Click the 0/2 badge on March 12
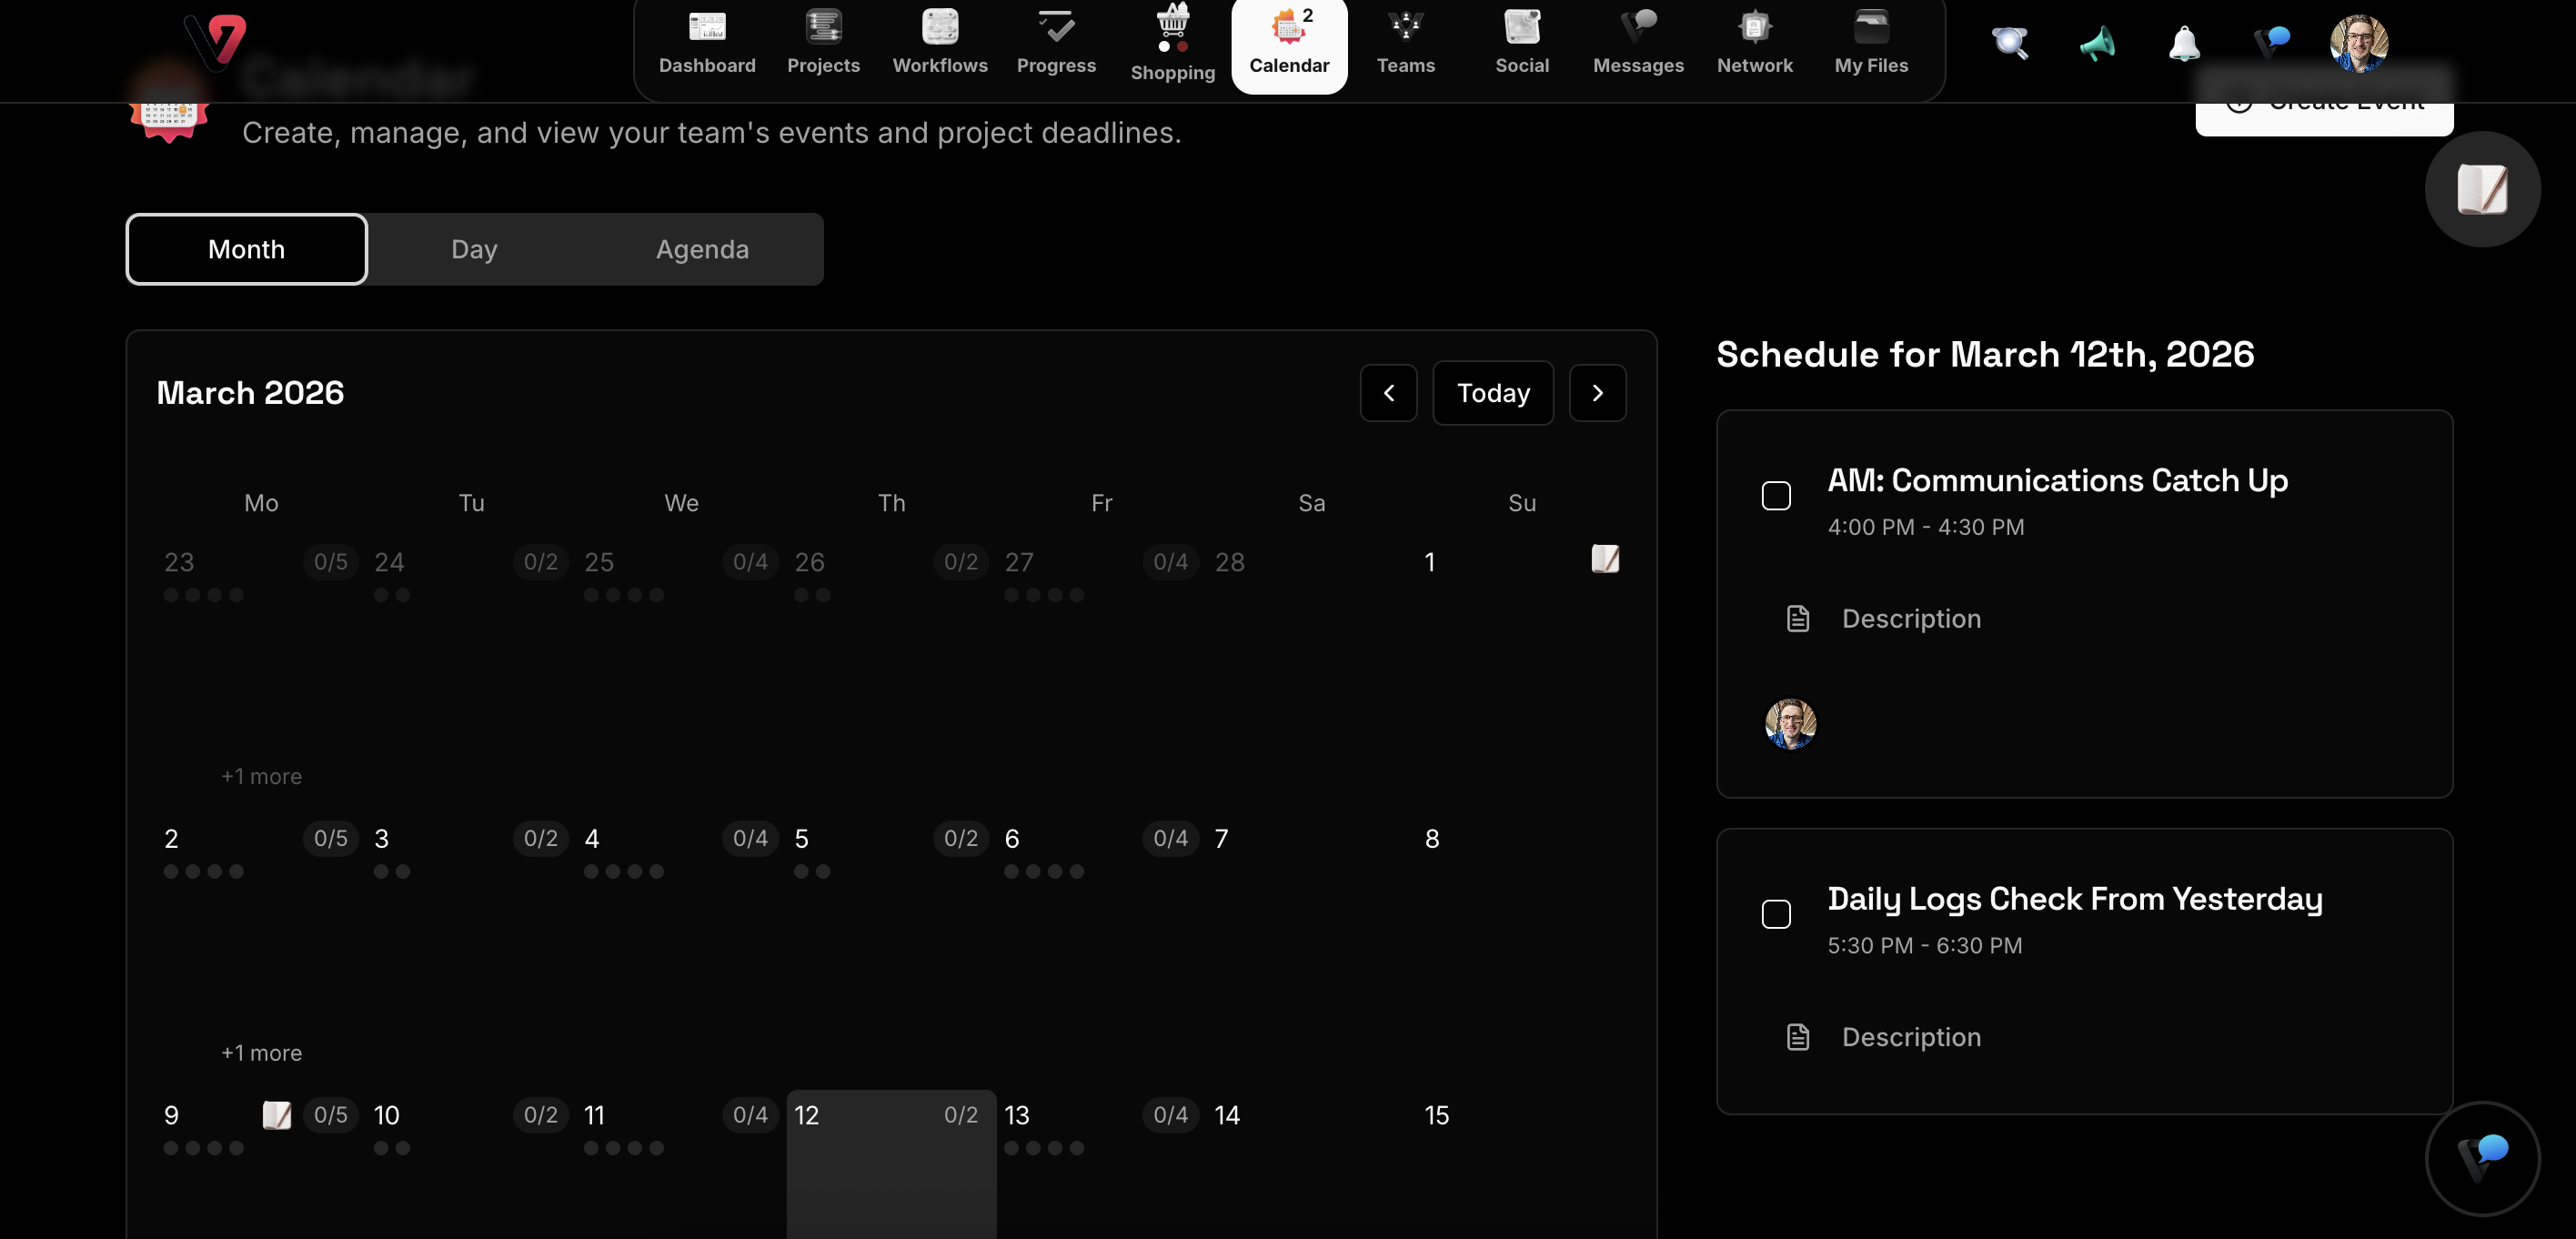The height and width of the screenshot is (1239, 2576). pyautogui.click(x=961, y=1115)
